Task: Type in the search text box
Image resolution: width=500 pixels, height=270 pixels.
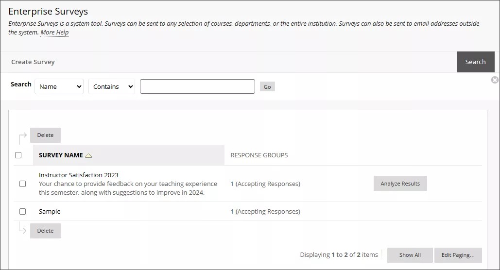Action: pyautogui.click(x=197, y=86)
